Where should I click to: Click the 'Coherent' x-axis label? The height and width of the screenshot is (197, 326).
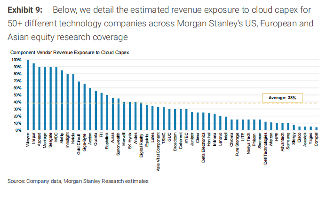tap(181, 141)
